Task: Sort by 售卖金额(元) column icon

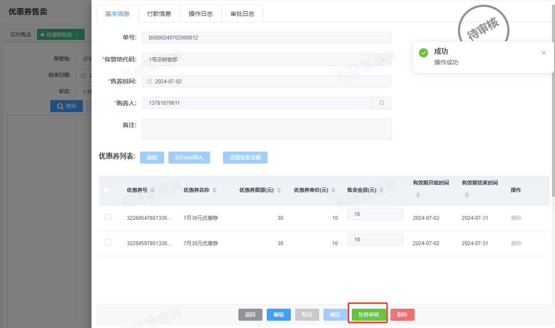Action: (x=381, y=190)
